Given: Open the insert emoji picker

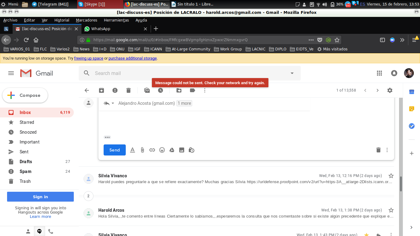Looking at the screenshot, I should tap(162, 150).
